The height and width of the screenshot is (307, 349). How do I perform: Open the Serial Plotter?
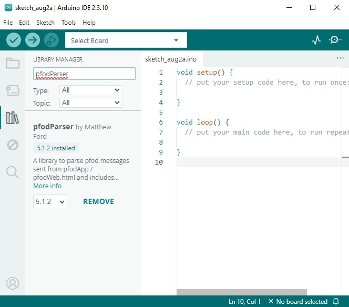tap(316, 40)
